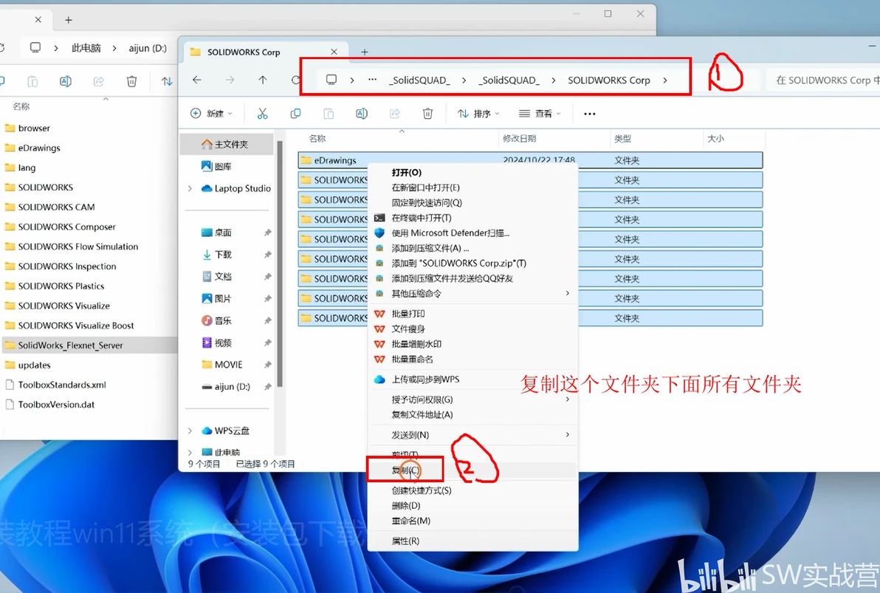Open 主文件夹 in sidebar
Image resolution: width=880 pixels, height=593 pixels.
tap(227, 144)
